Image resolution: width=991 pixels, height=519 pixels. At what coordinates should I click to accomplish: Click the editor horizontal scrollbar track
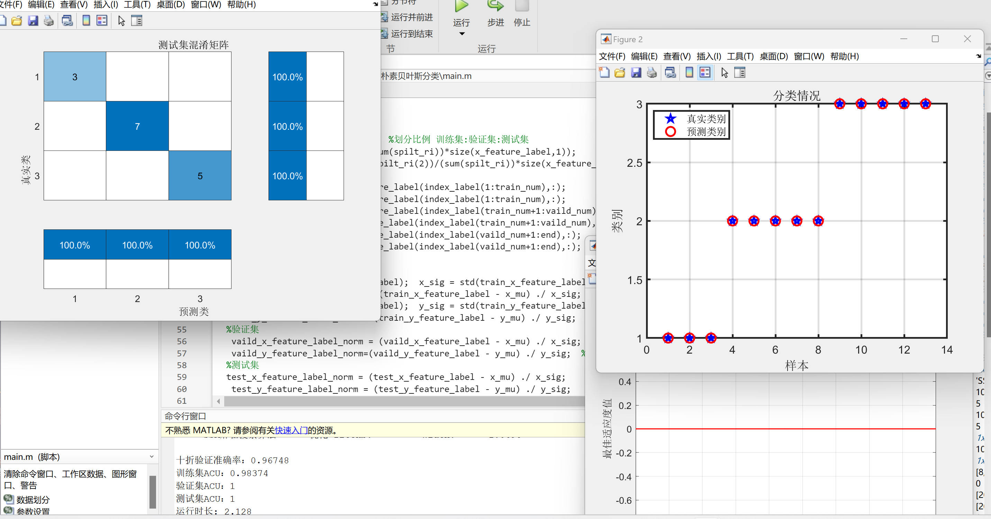[404, 401]
